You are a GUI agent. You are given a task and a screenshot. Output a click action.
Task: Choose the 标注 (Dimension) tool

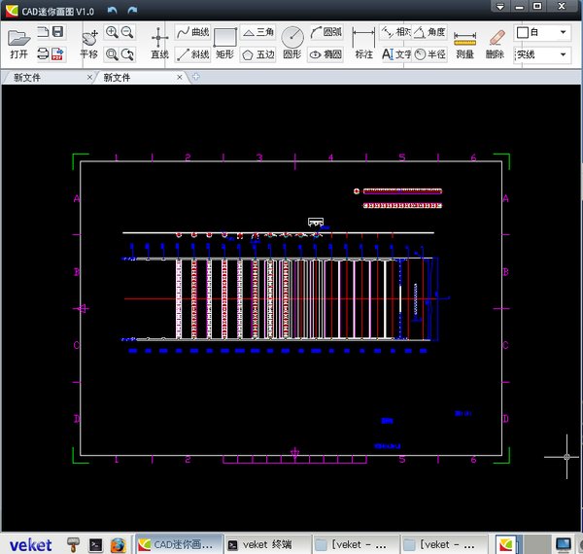point(363,44)
